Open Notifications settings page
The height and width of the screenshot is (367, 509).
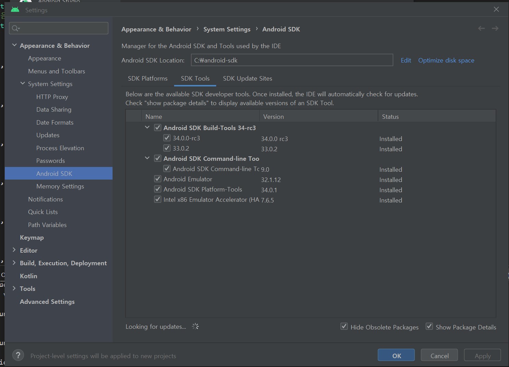click(x=45, y=199)
